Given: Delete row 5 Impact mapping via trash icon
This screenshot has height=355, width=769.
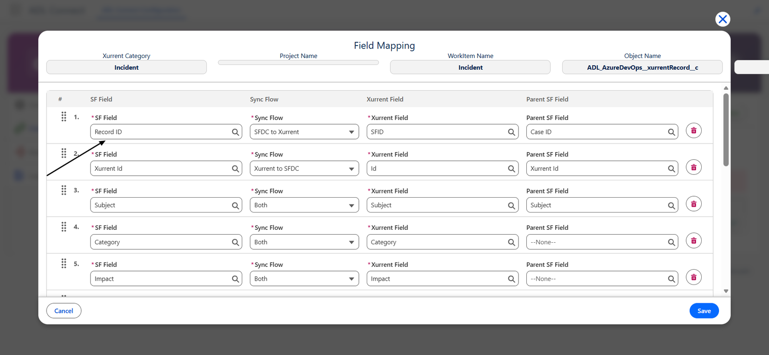Looking at the screenshot, I should click(694, 277).
